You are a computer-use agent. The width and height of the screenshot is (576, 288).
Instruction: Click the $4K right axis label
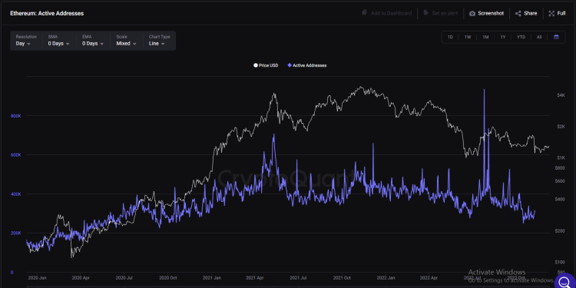(x=561, y=95)
